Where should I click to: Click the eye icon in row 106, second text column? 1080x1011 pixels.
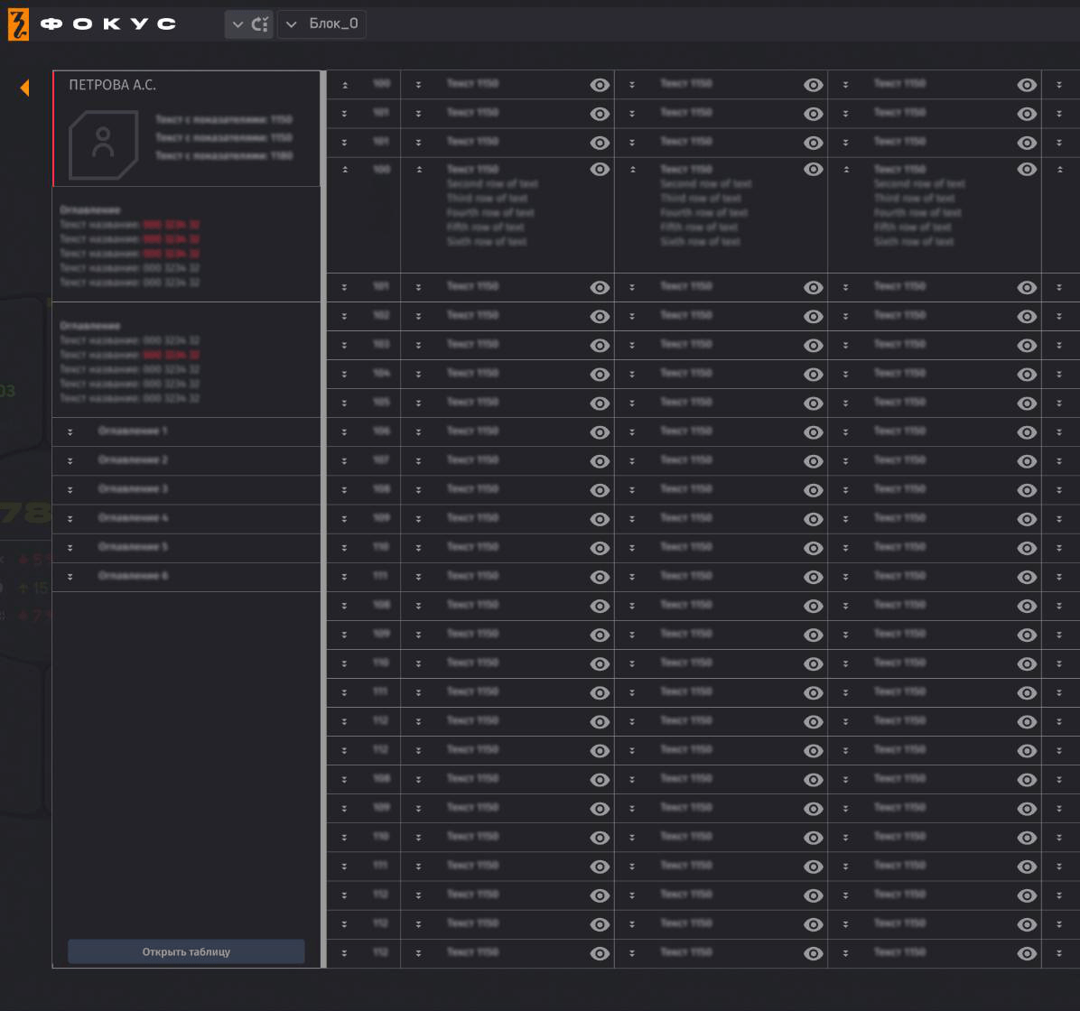pos(814,431)
